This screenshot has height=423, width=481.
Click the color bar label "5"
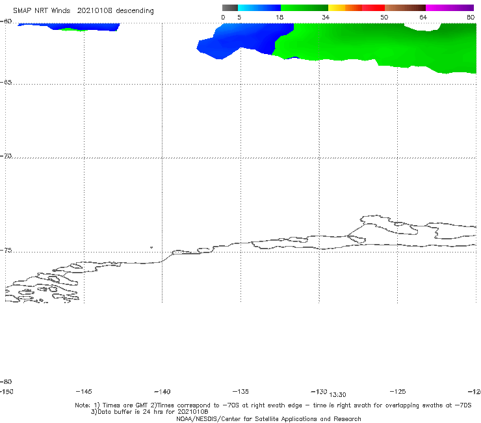(x=239, y=17)
